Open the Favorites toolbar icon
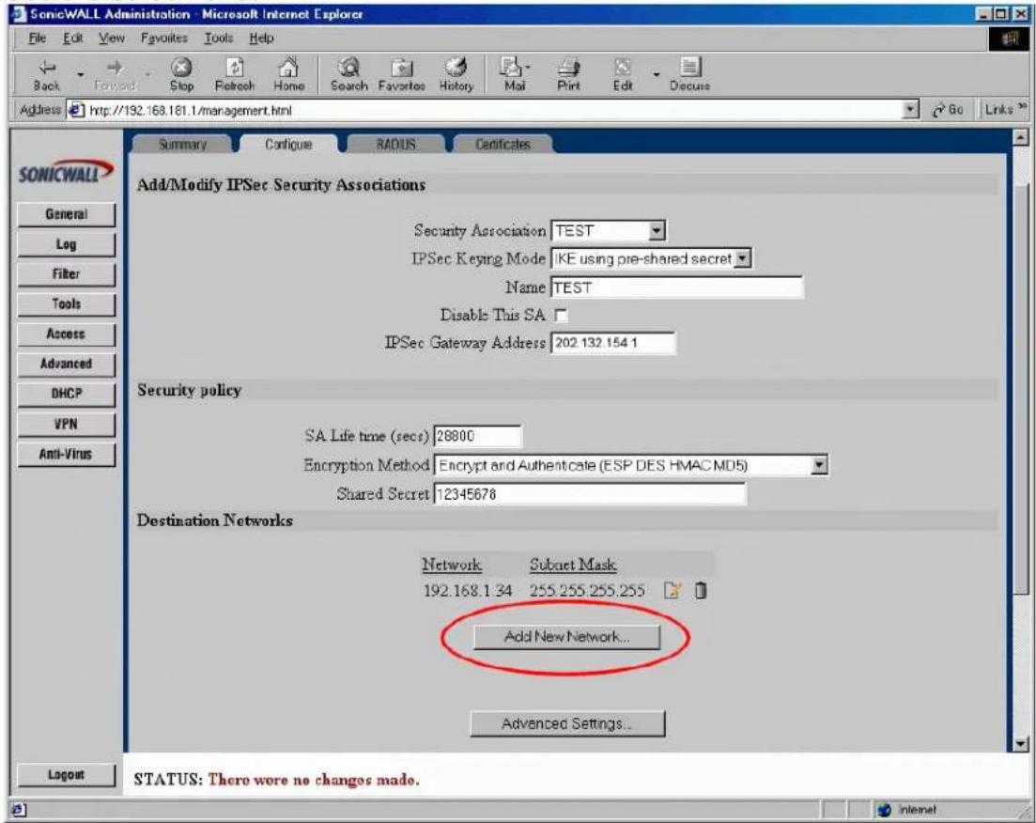Image resolution: width=1036 pixels, height=823 pixels. (x=402, y=75)
